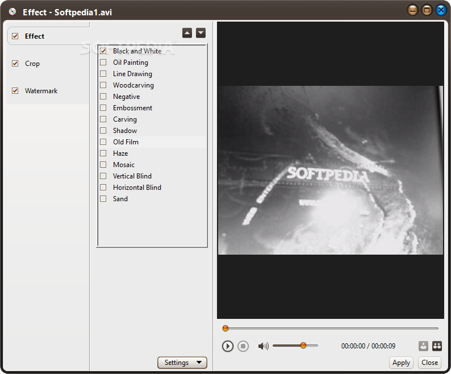Check the Haze effect box

tap(103, 153)
